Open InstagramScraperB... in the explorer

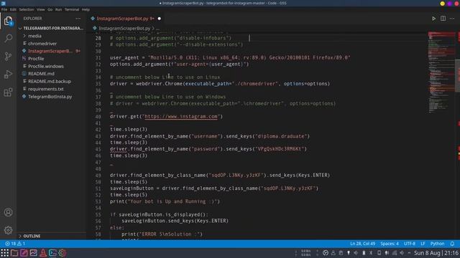pos(50,51)
